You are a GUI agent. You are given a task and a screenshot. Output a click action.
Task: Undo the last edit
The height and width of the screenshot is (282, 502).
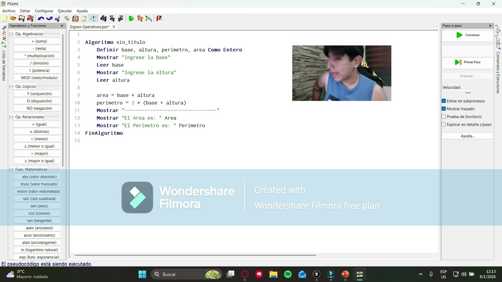(41, 18)
